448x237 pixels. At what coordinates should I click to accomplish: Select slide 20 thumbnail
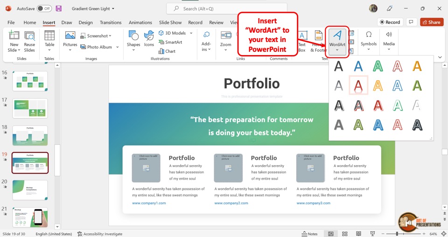coord(30,190)
